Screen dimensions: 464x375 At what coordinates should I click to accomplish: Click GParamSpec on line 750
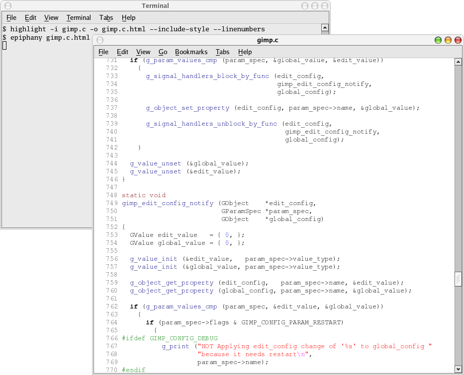click(241, 211)
